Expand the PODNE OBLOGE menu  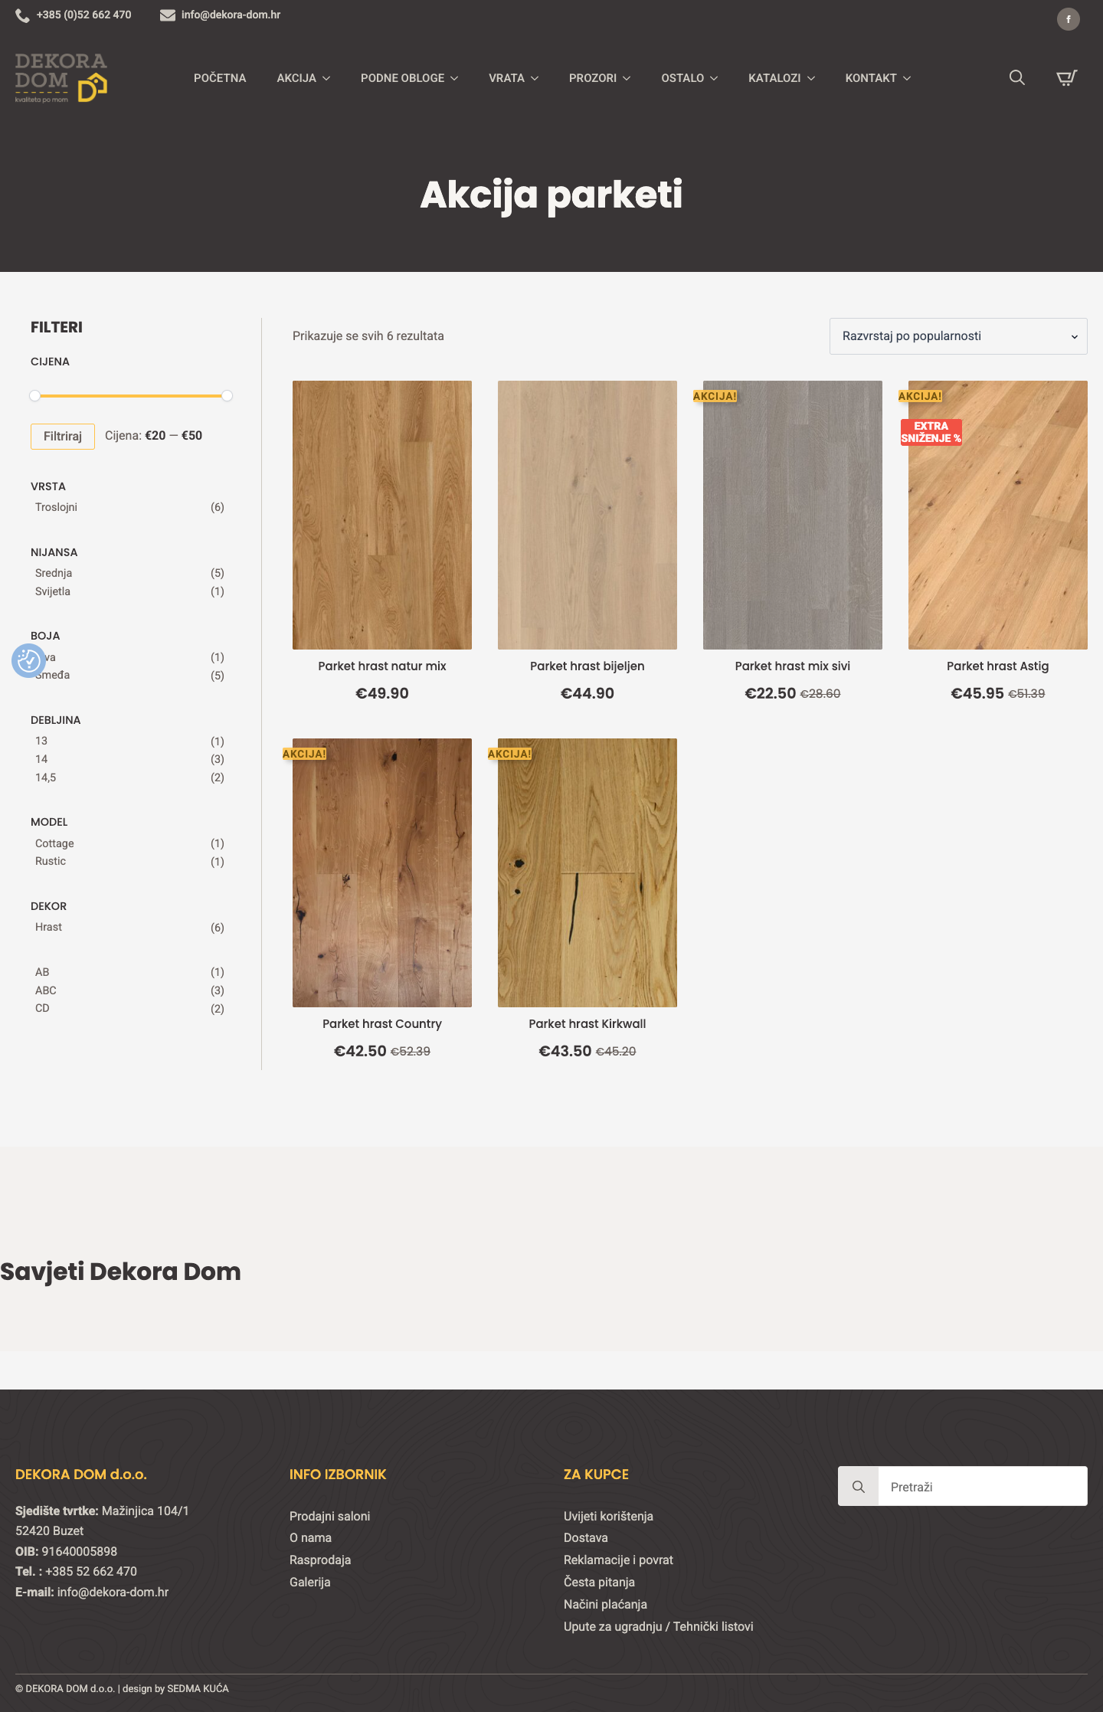409,78
